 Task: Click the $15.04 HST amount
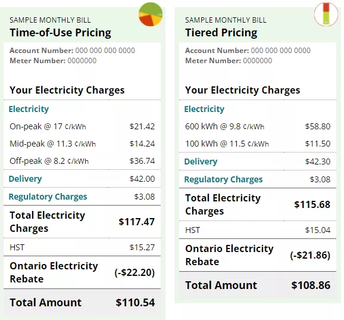pos(318,230)
